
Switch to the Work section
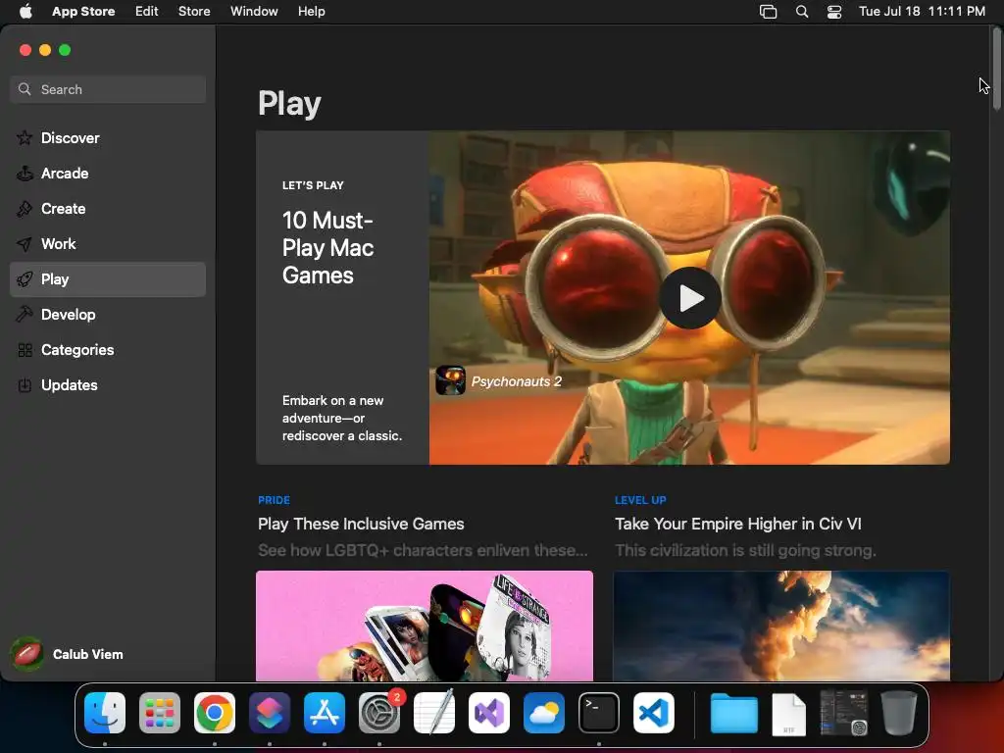pos(108,244)
